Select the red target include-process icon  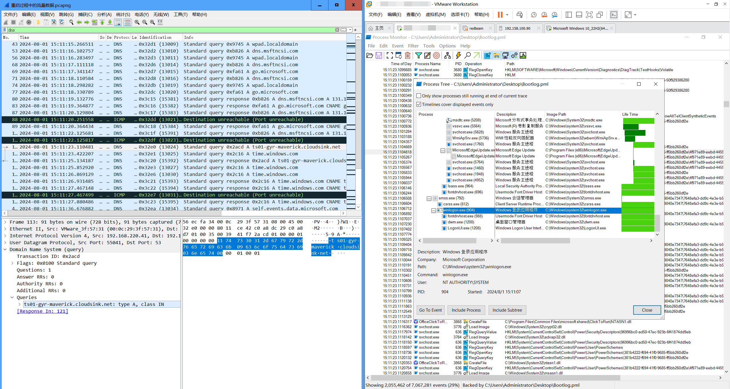[436, 55]
